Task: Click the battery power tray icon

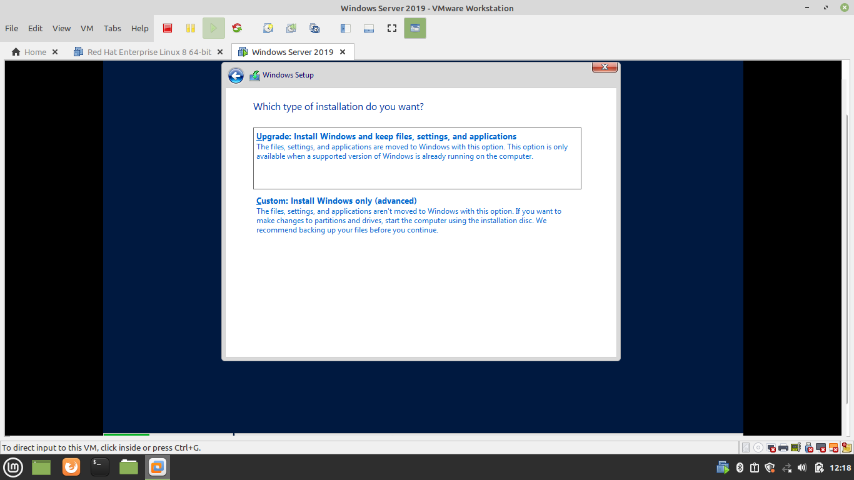Action: pyautogui.click(x=820, y=467)
